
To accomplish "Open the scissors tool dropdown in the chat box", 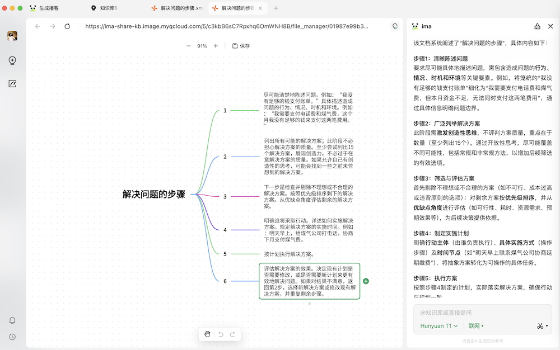I will [x=541, y=325].
